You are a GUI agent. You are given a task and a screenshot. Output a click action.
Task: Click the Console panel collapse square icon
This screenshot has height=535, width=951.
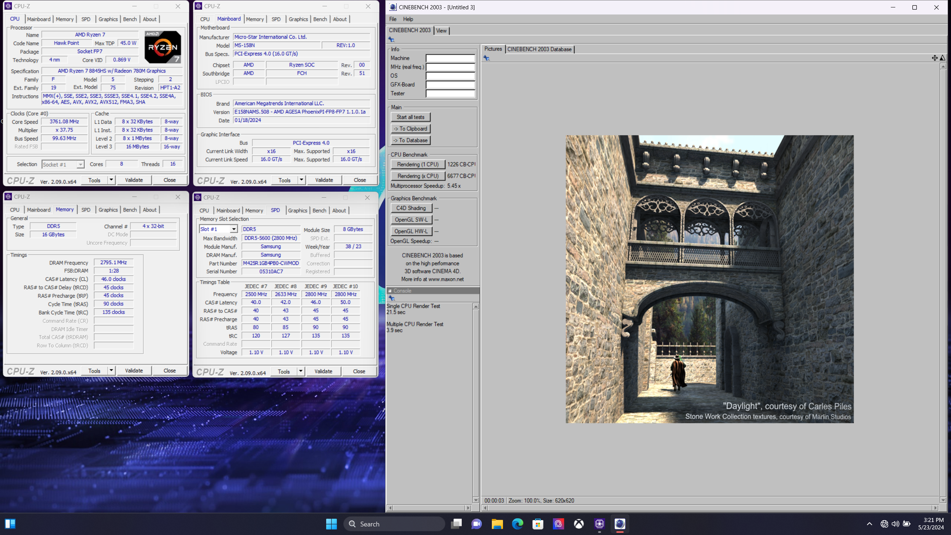[x=390, y=291]
